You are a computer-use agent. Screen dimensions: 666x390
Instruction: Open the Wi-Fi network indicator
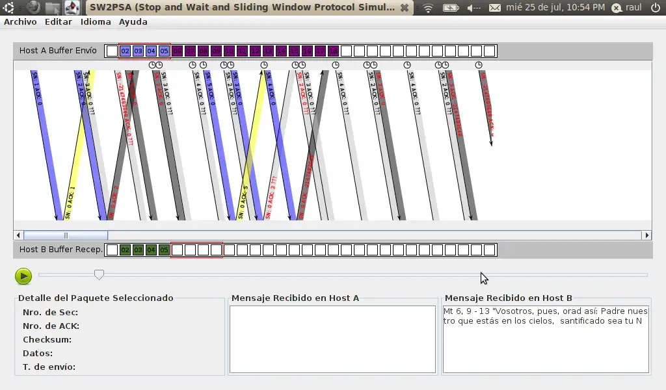click(428, 8)
